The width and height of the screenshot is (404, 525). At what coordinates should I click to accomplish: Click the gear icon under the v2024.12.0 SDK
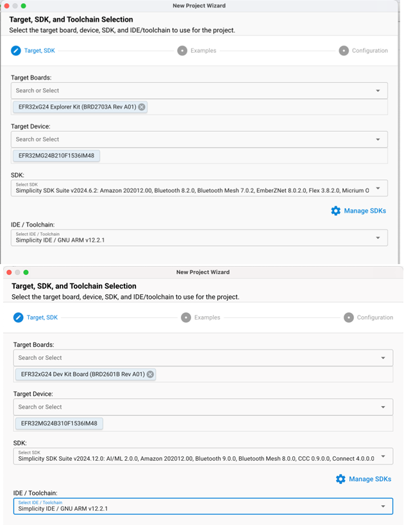tap(341, 479)
